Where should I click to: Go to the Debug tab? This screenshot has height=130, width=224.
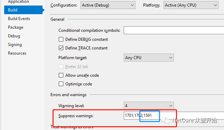click(14, 36)
